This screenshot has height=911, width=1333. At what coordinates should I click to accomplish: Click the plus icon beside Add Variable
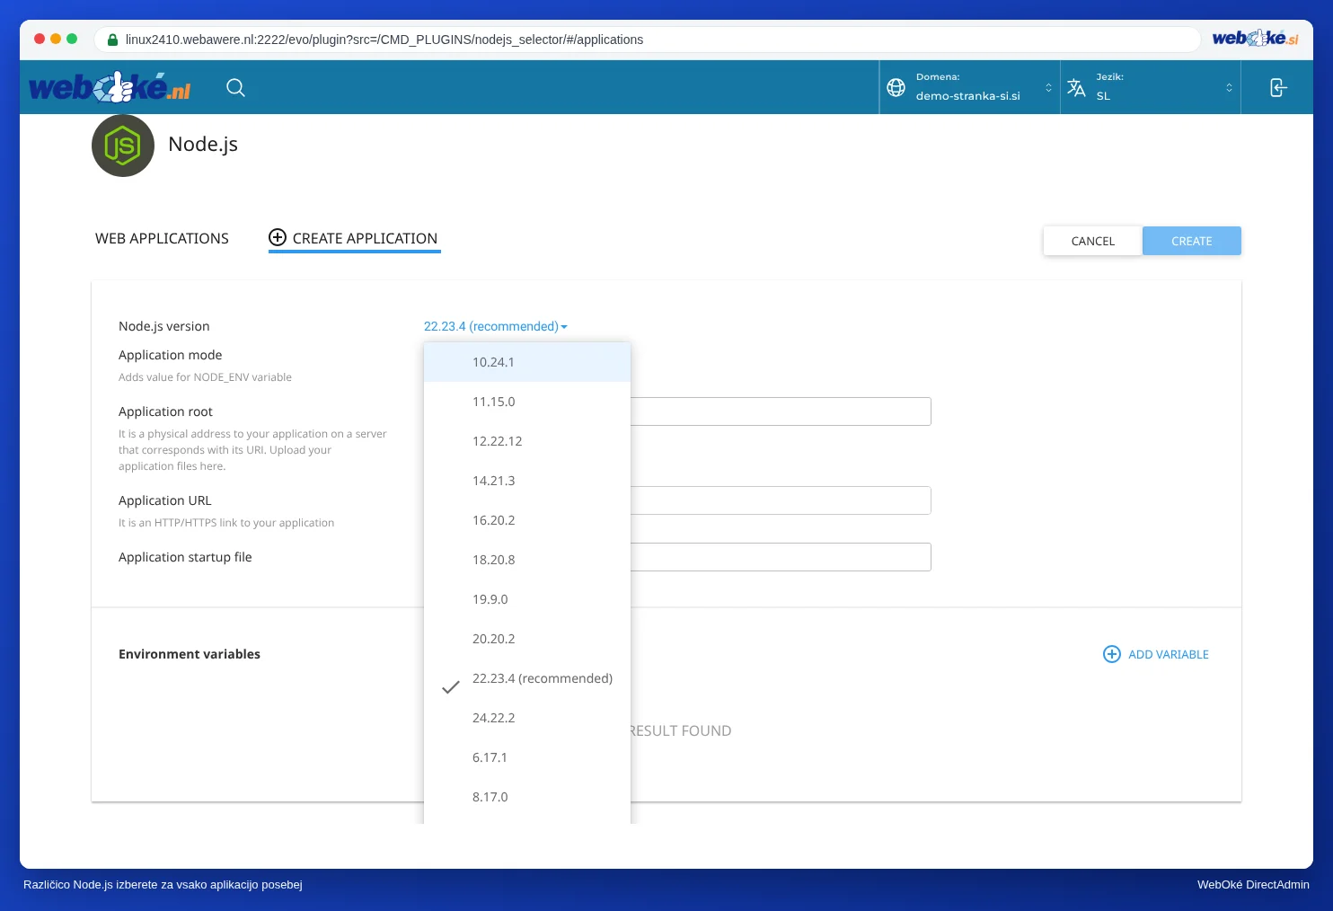(1112, 654)
